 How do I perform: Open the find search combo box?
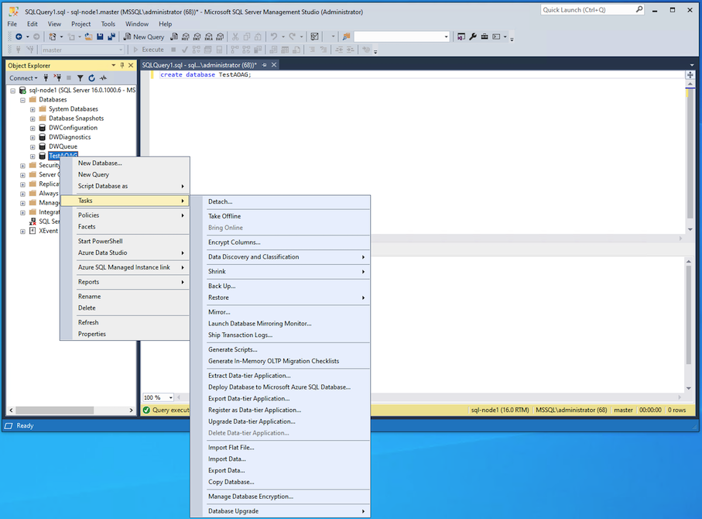pyautogui.click(x=402, y=36)
